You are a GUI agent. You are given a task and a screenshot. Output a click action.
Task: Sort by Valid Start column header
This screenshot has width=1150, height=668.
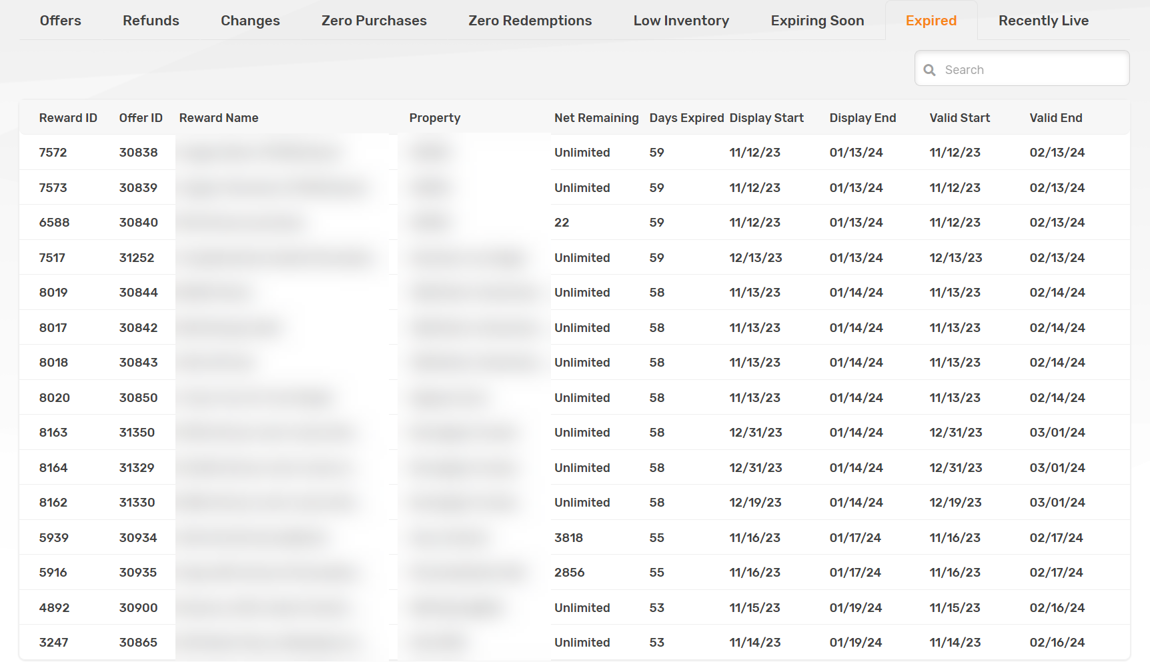(x=959, y=118)
